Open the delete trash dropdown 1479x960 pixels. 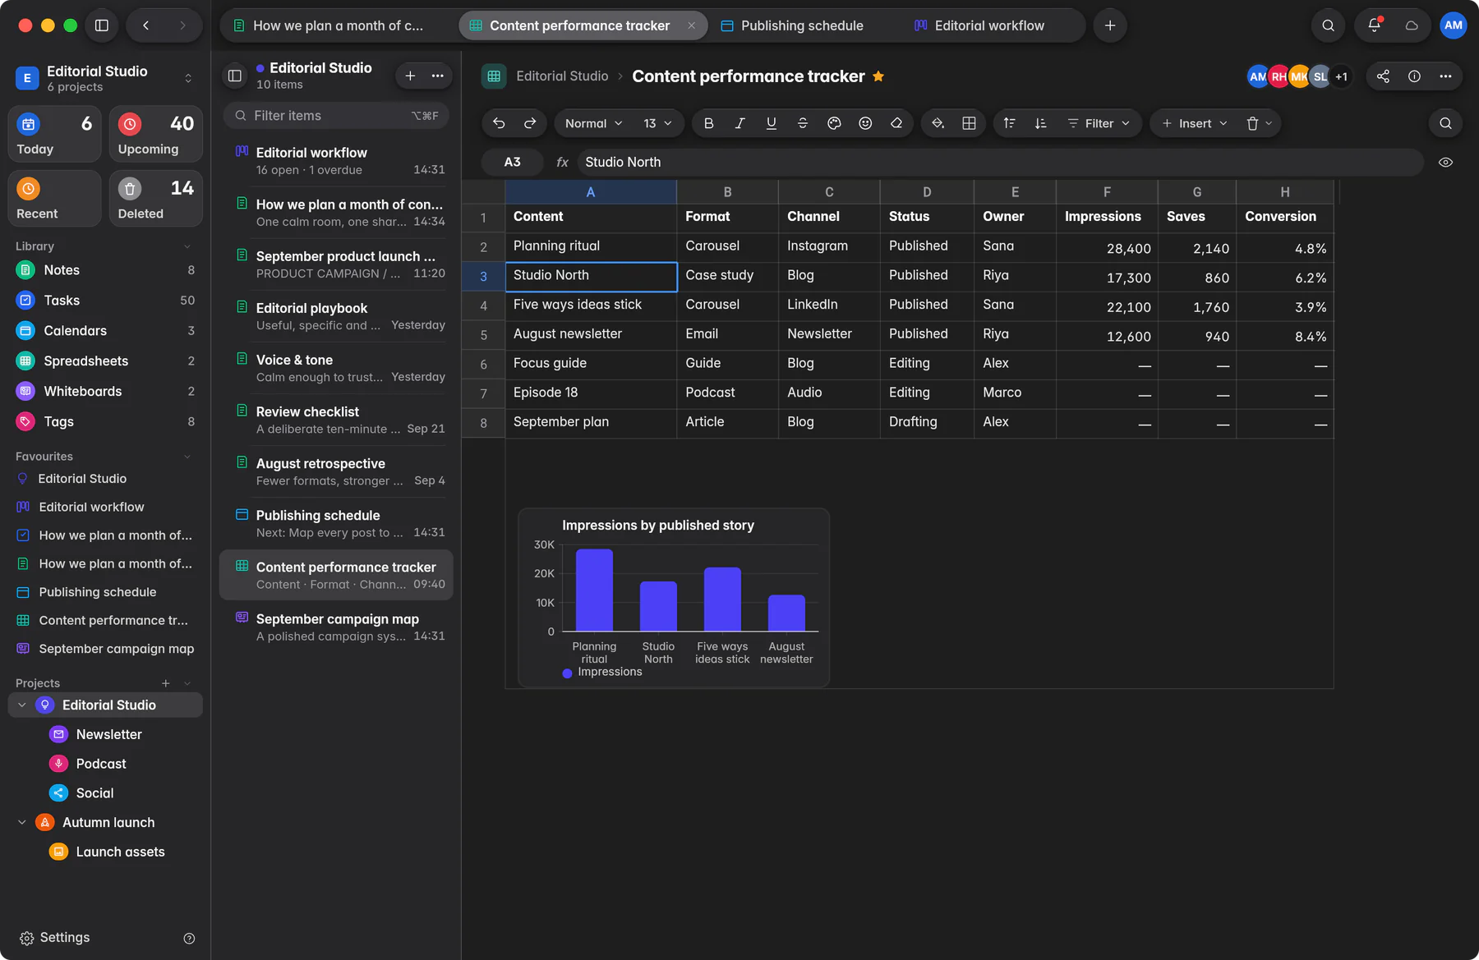(x=1259, y=123)
